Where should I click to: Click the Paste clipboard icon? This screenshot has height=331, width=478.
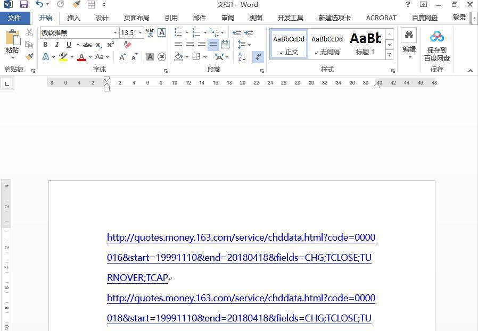pyautogui.click(x=12, y=38)
